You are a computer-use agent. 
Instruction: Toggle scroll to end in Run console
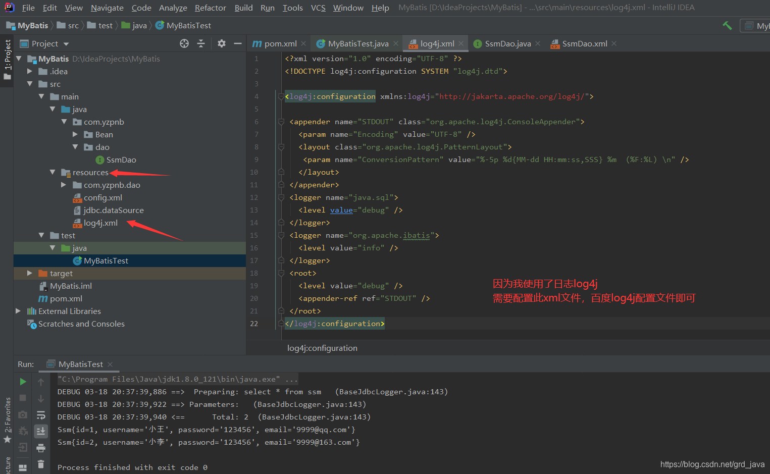41,431
